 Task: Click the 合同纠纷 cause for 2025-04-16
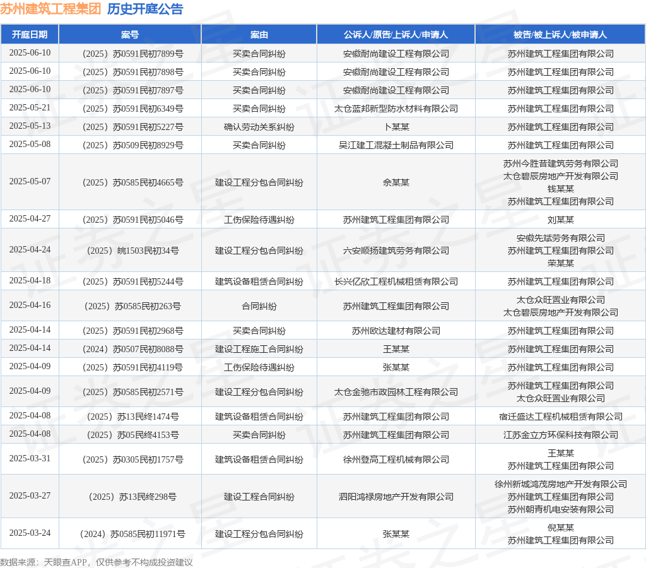pyautogui.click(x=259, y=306)
